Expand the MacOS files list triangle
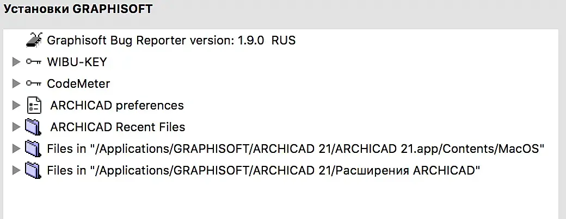The height and width of the screenshot is (219, 566). (x=16, y=149)
